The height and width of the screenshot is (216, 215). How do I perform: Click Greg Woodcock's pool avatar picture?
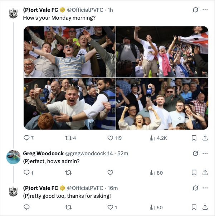[x=13, y=157]
